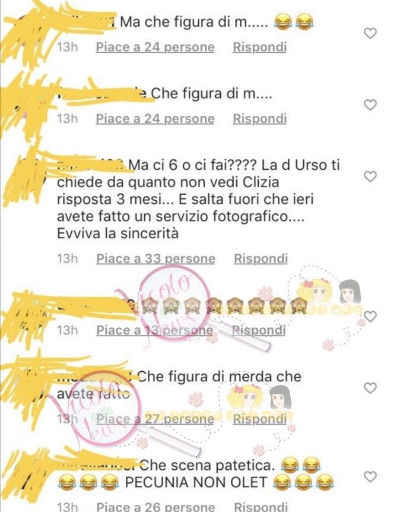Reply to the second 'Che figura di m....' comment
The height and width of the screenshot is (512, 400).
(260, 119)
